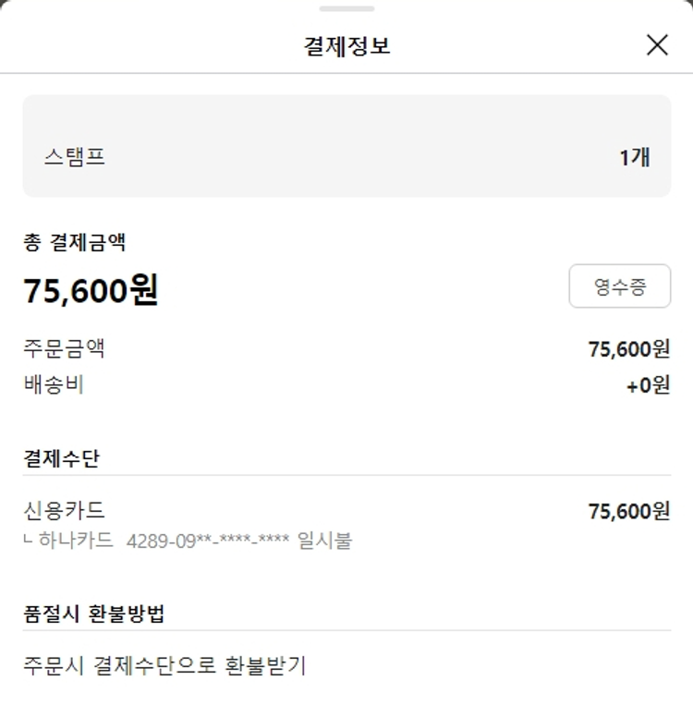Click the 결제수단 section heading
Viewport: 693px width, 717px height.
click(x=61, y=457)
